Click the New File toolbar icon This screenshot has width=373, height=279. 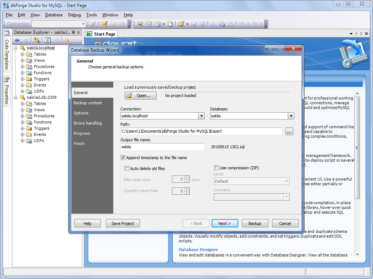pos(170,24)
